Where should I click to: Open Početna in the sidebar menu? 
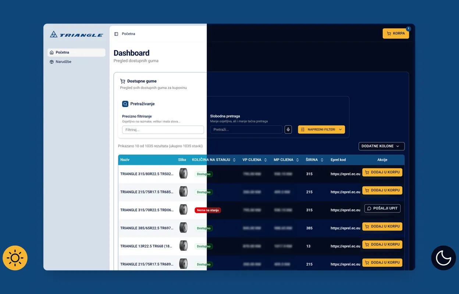[x=76, y=53]
